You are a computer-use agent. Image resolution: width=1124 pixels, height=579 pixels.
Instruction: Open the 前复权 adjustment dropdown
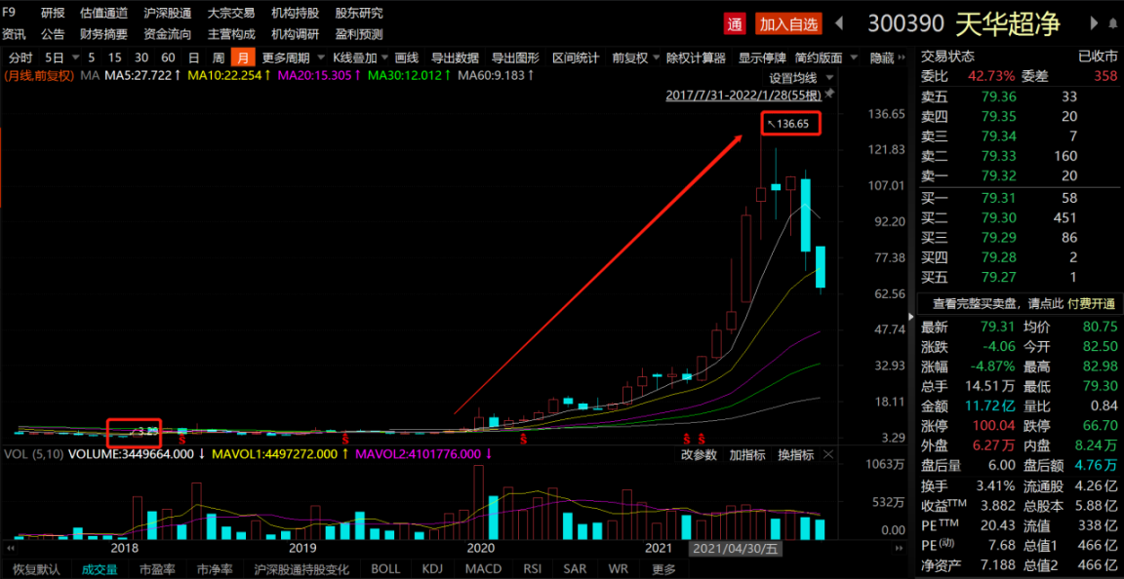[655, 58]
